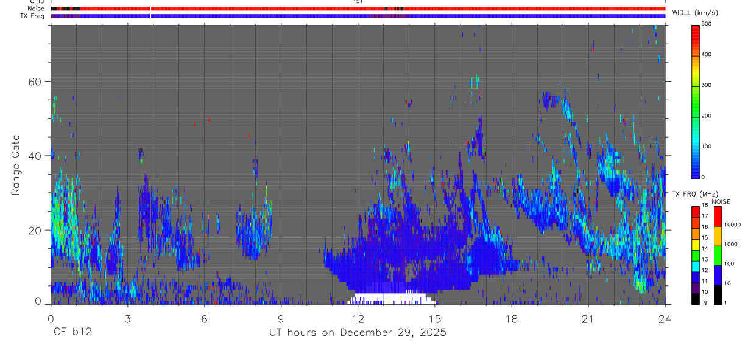Screen dimensions: 748x345
Task: Click white ground-scatter patch near 12–15 UT
Action: pos(393,299)
